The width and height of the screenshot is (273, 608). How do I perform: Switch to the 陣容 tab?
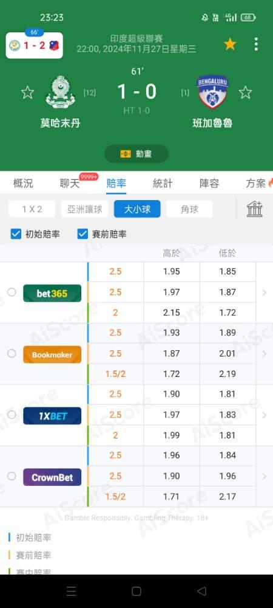tap(209, 184)
